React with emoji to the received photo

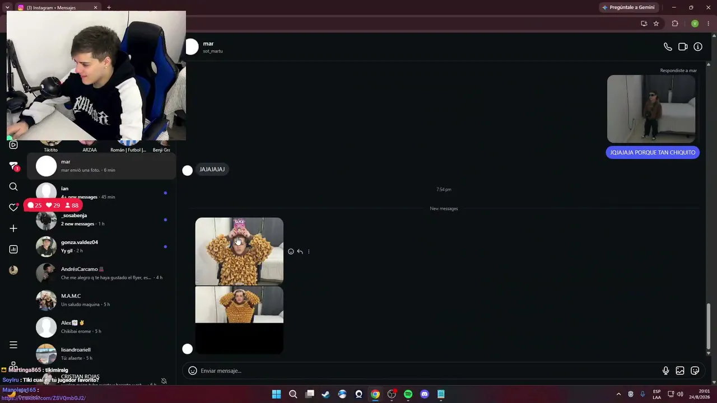[291, 252]
